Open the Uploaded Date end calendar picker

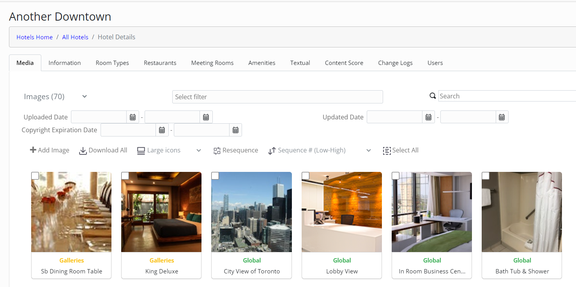(206, 117)
